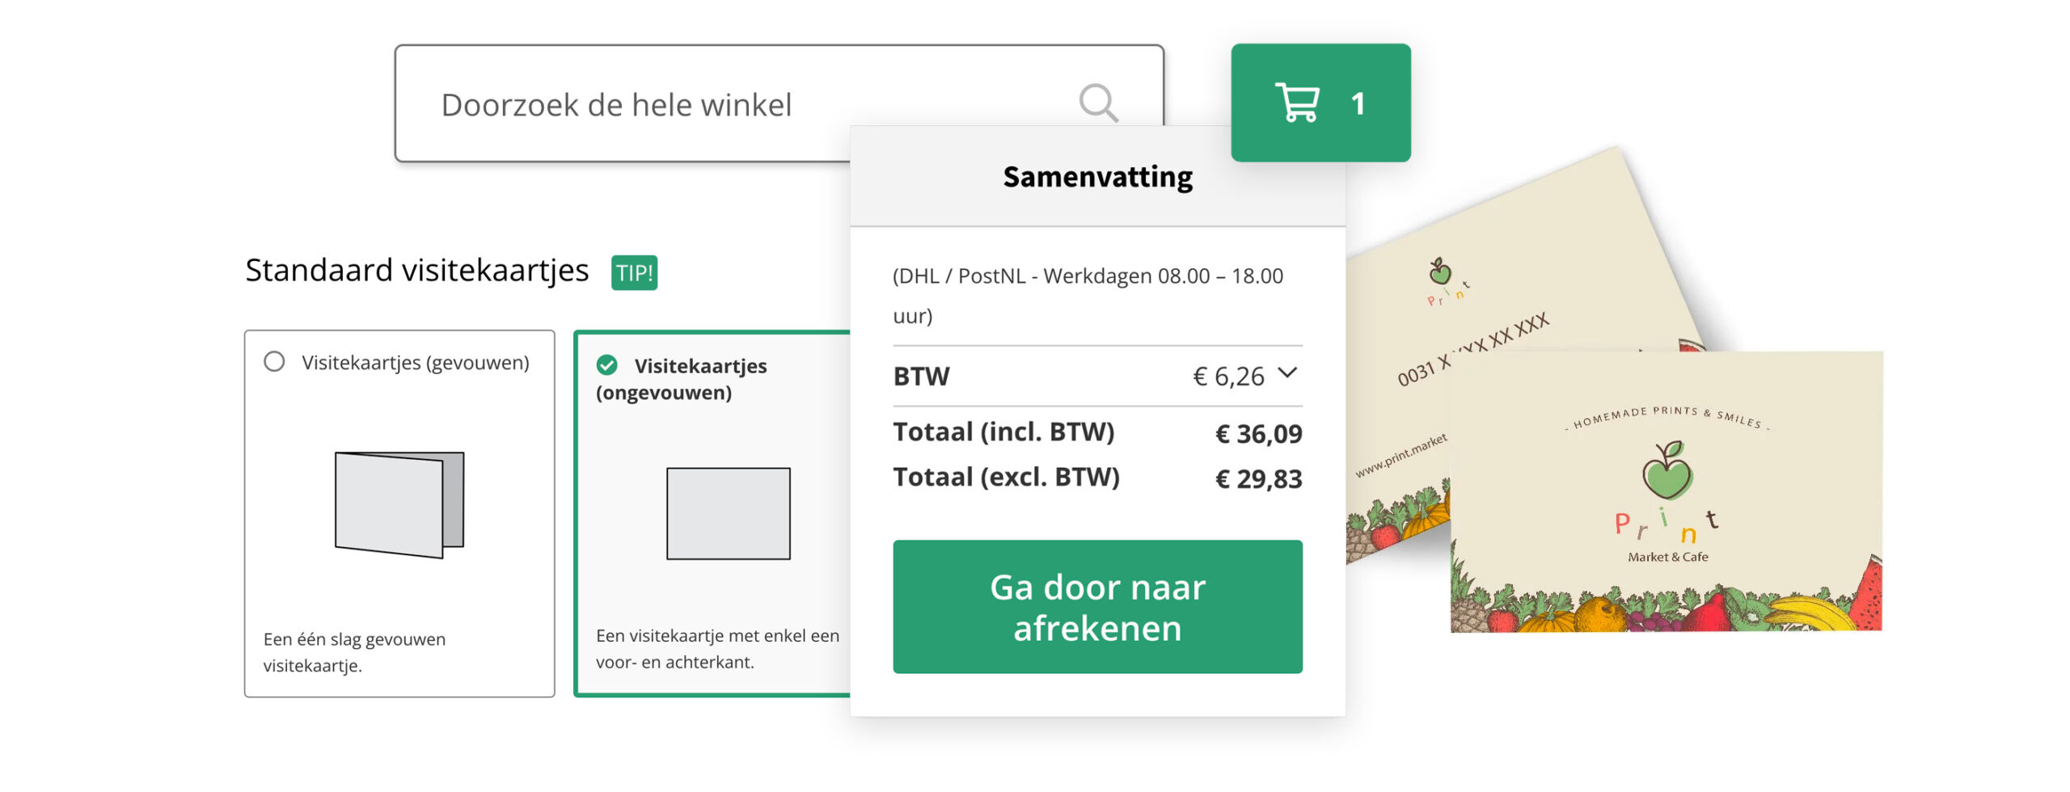Viewport: 2070px width, 792px height.
Task: Click the small apple logo on back card
Action: click(x=1439, y=272)
